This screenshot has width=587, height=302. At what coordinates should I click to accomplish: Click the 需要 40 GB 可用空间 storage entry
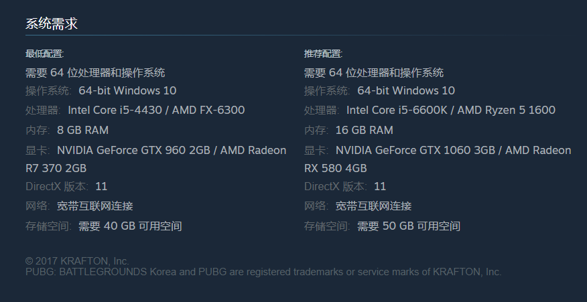click(130, 226)
